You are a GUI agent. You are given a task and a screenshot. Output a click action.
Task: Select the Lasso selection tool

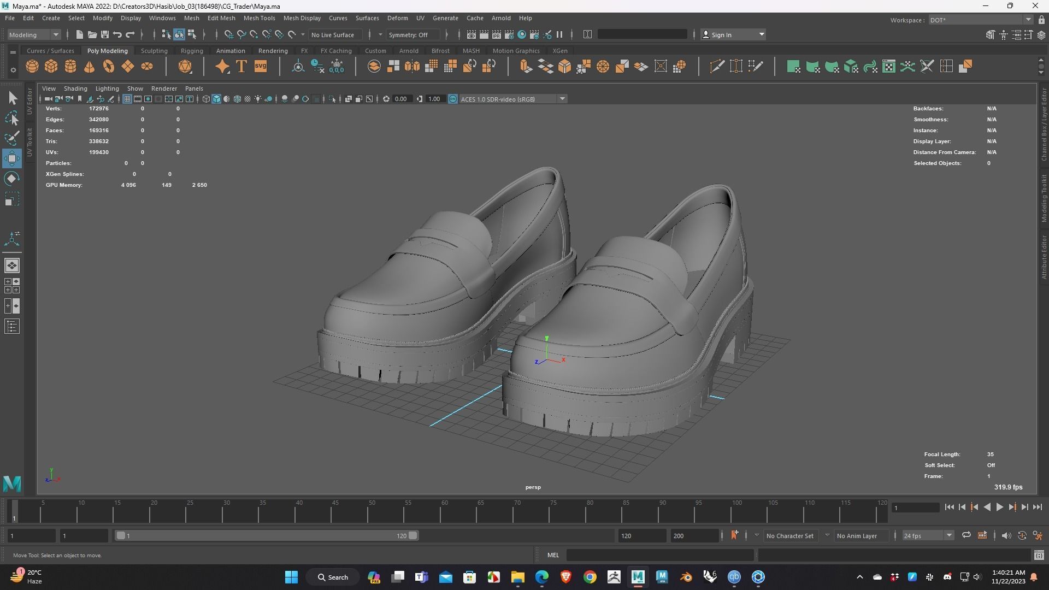(x=12, y=118)
